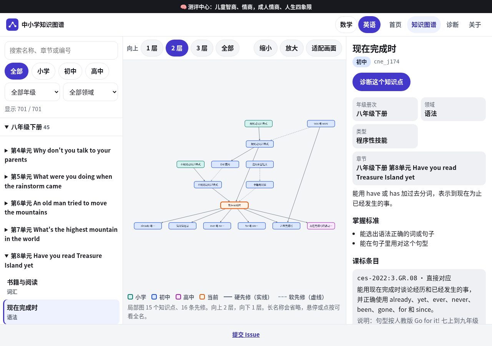
Task: Expand 第7单元 What's the highest mountain
Action: [x=61, y=234]
